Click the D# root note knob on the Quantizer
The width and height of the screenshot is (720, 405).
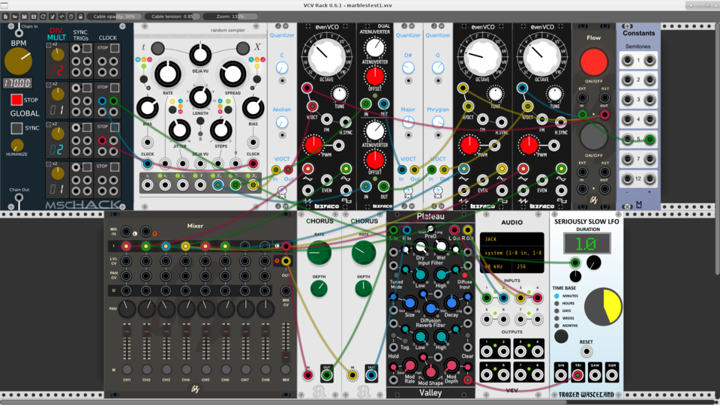(x=408, y=68)
